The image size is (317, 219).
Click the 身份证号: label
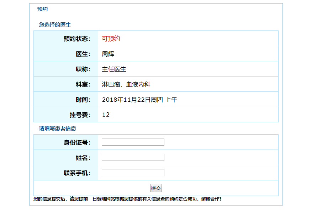[x=77, y=142]
